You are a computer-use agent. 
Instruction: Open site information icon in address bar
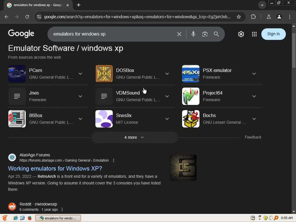(x=39, y=17)
